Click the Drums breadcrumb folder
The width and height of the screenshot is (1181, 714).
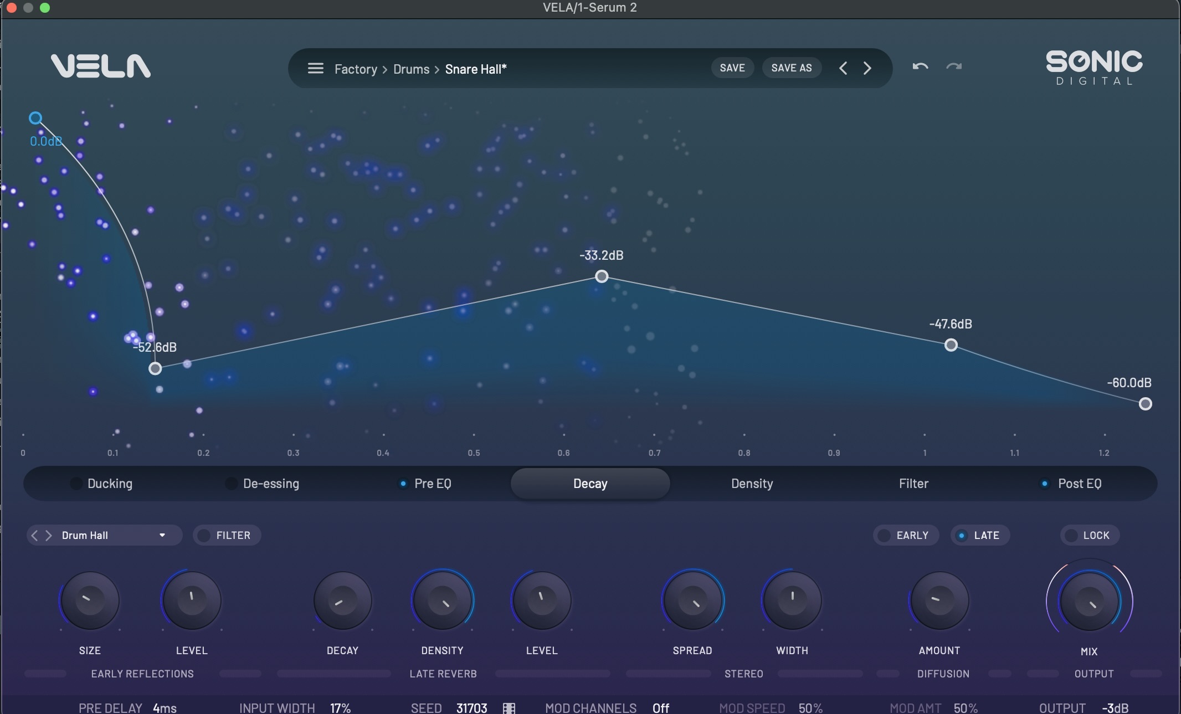click(x=412, y=69)
